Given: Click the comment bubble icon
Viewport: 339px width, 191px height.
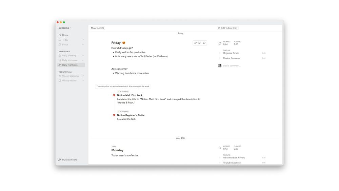Looking at the screenshot, I should (204, 43).
